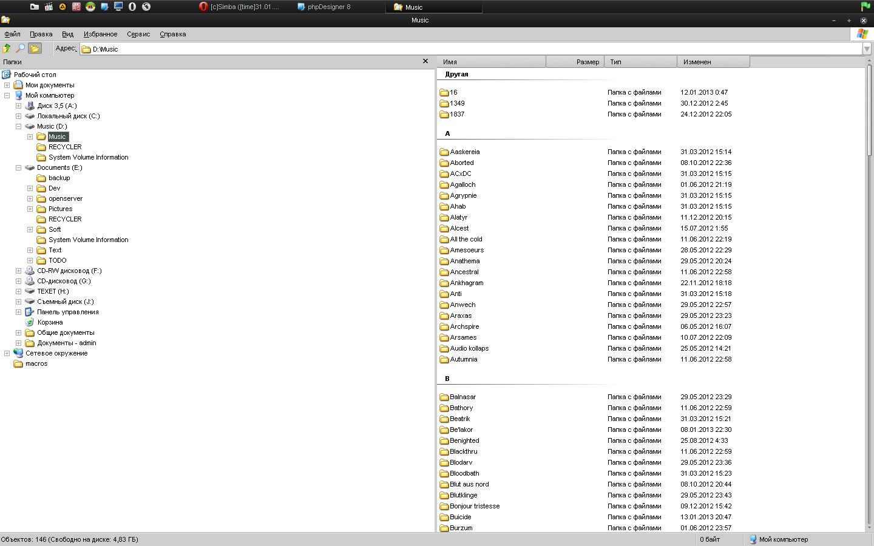Toggle the Folders pane toolbar button
The image size is (874, 546).
point(35,49)
